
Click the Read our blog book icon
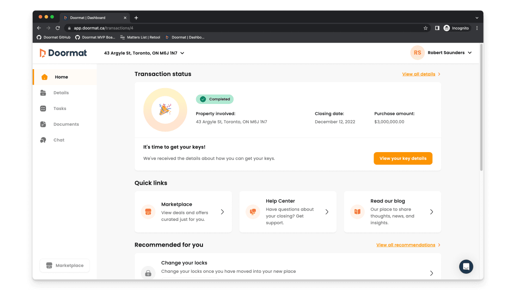pyautogui.click(x=357, y=212)
